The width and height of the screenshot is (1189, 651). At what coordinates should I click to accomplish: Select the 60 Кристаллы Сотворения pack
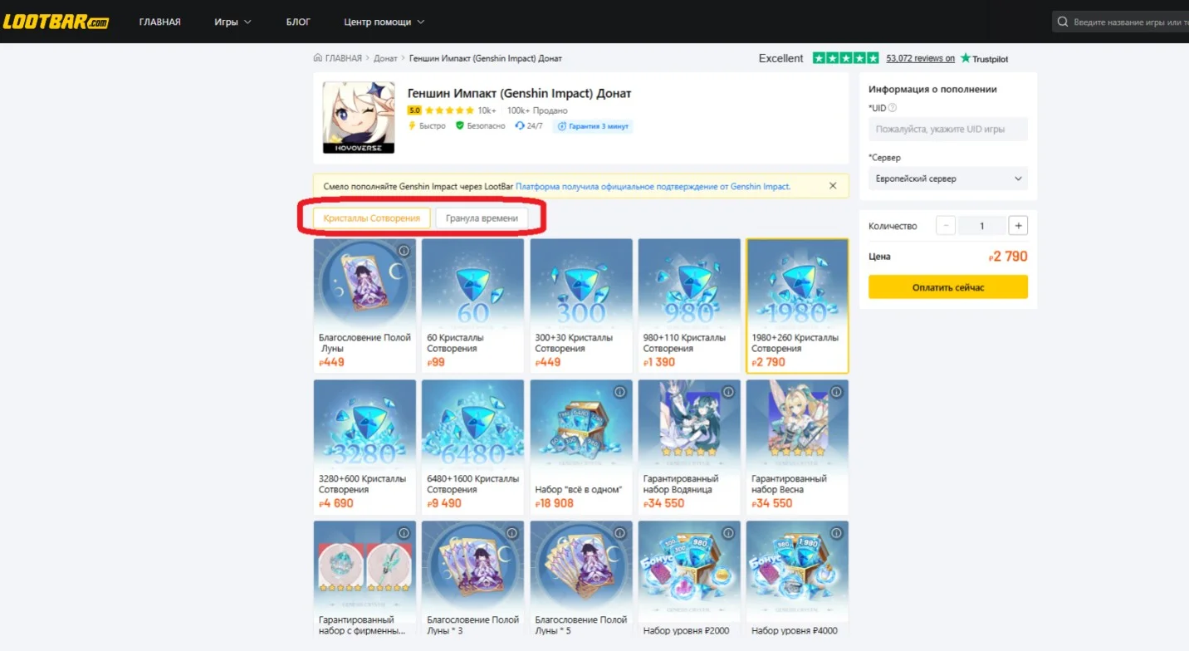coord(472,306)
